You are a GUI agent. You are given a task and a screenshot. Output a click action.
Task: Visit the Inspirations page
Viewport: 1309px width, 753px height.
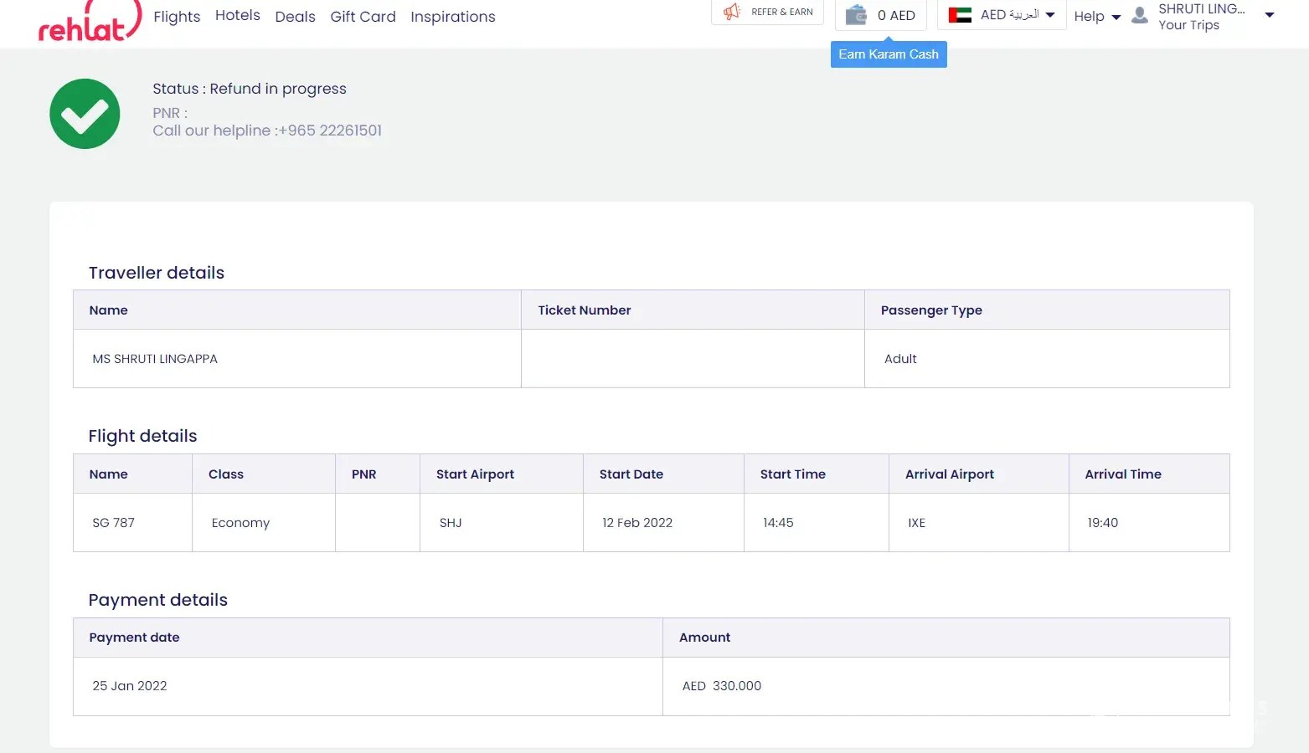pos(452,17)
